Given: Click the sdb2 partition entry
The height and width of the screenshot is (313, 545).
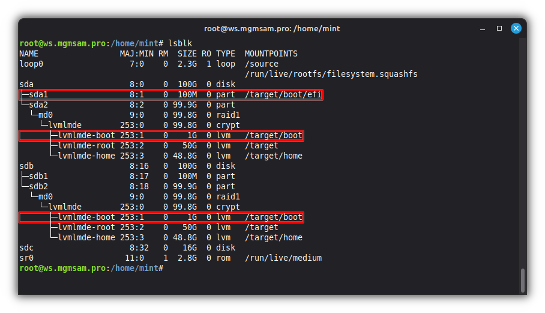Looking at the screenshot, I should coord(38,186).
